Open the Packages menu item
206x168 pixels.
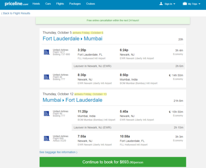[75, 4]
